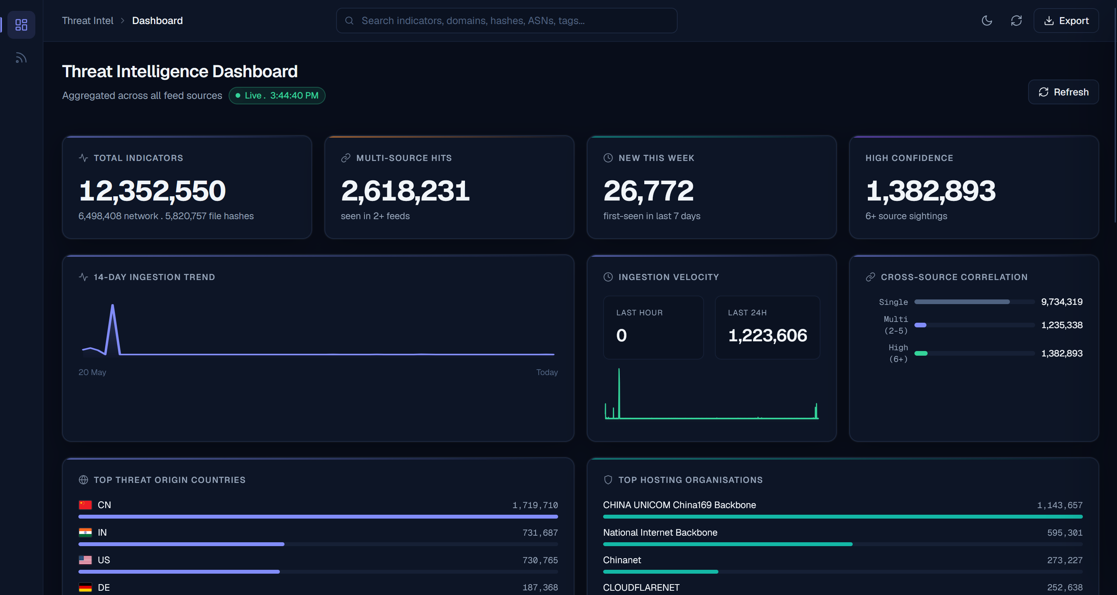Toggle dark mode moon icon

[x=987, y=21]
